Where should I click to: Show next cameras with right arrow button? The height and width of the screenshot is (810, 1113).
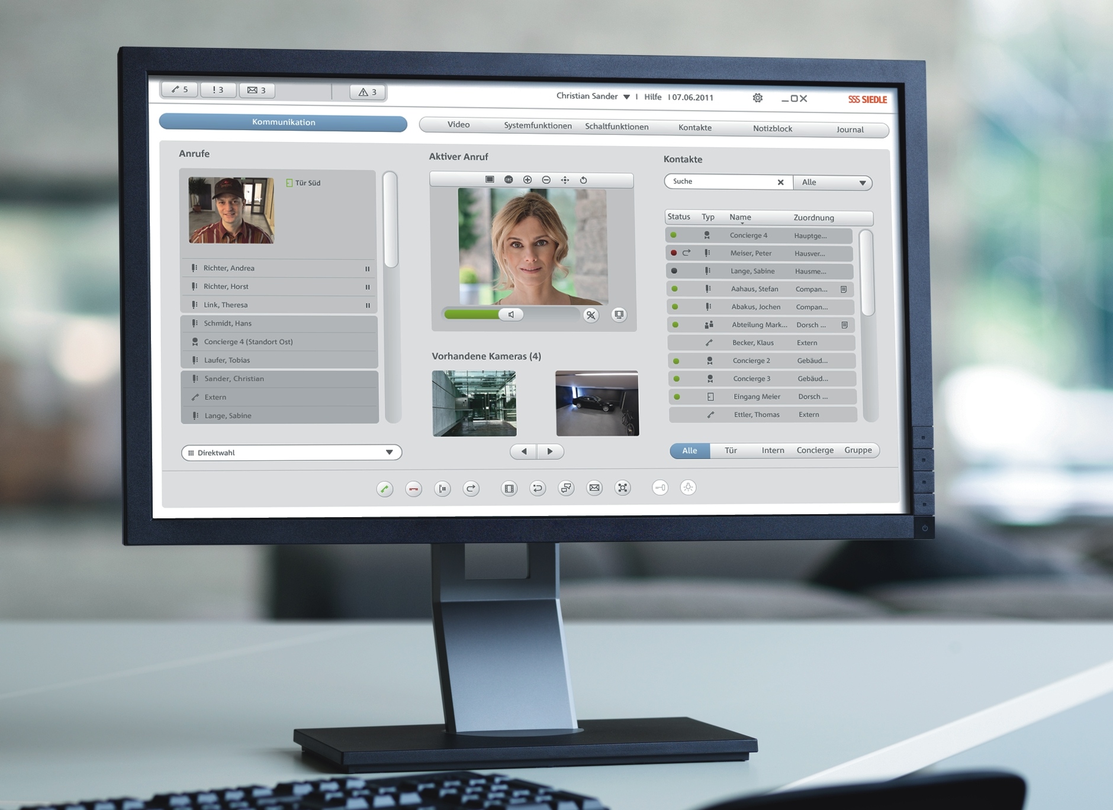tap(550, 451)
